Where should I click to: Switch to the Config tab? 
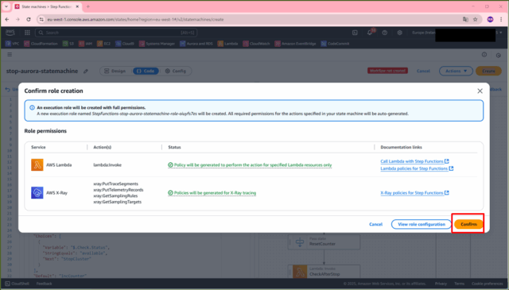tap(175, 71)
